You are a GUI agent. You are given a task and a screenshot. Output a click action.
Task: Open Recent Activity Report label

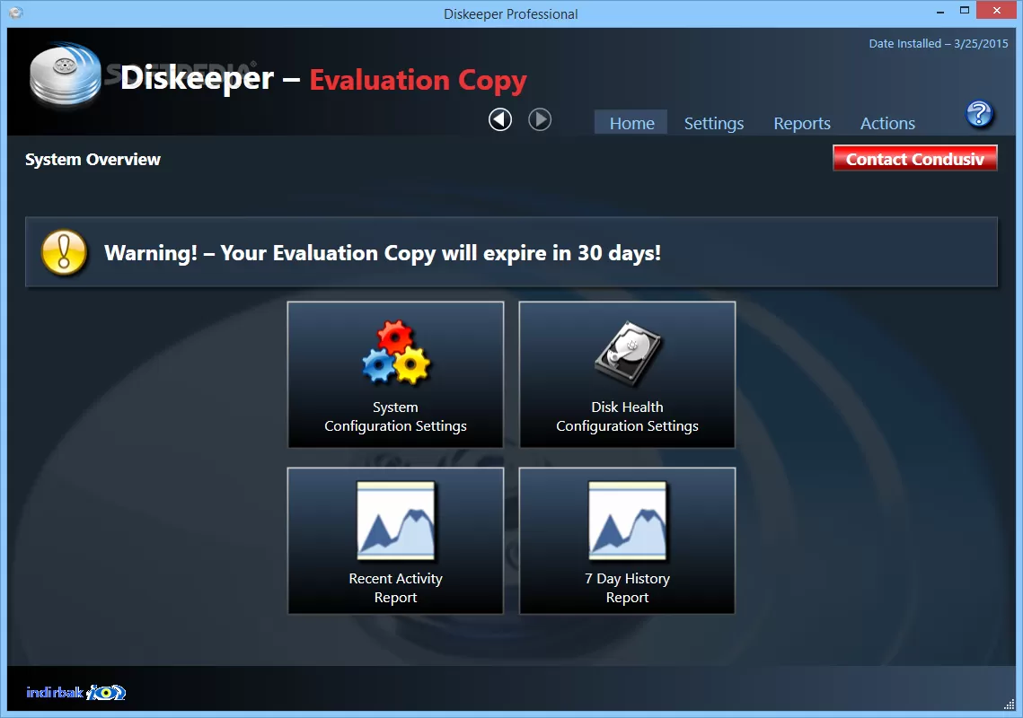[395, 588]
